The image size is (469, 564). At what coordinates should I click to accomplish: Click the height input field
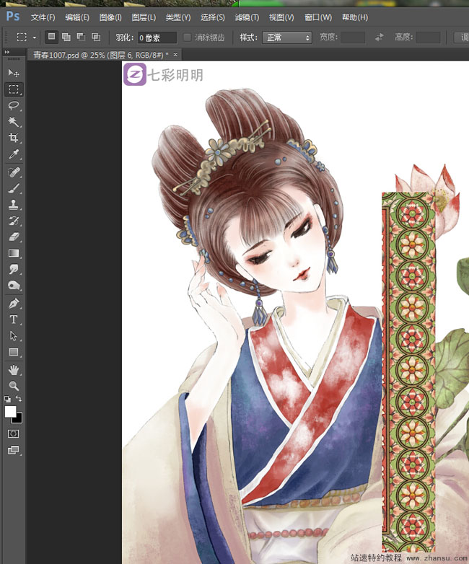coord(428,38)
